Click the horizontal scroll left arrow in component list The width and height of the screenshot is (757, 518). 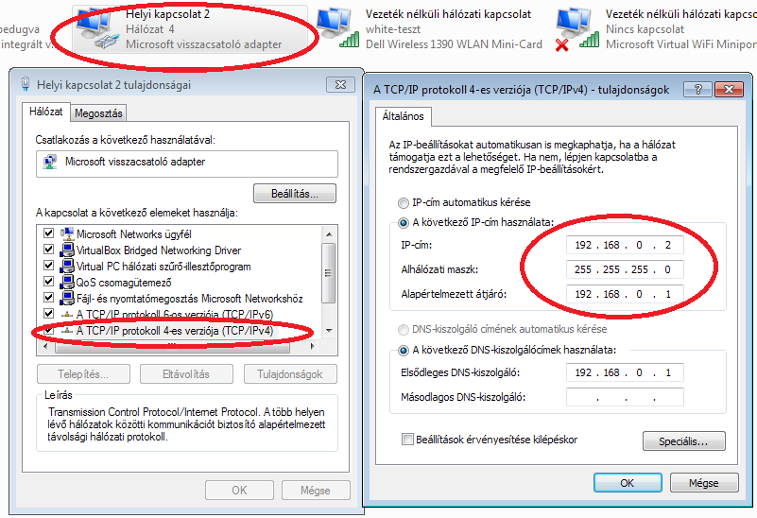[45, 346]
